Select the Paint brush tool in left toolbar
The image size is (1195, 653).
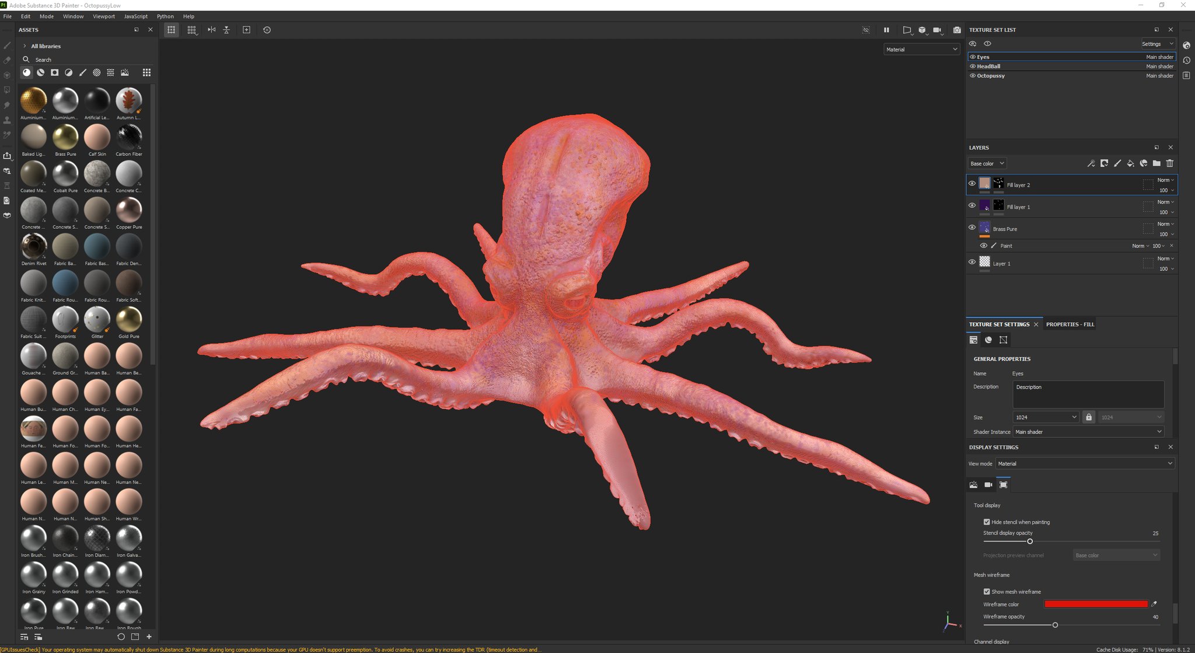click(7, 46)
